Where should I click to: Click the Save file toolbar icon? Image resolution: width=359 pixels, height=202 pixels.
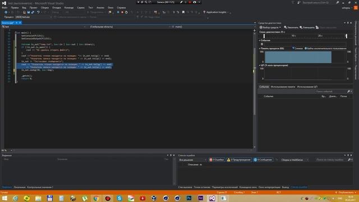[x=29, y=12]
